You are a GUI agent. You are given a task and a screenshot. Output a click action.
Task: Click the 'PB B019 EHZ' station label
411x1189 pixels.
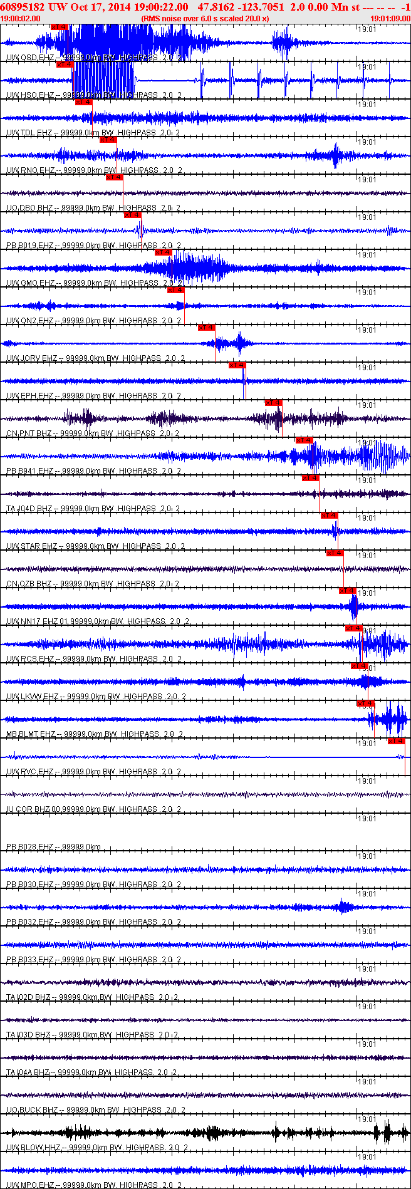click(29, 246)
